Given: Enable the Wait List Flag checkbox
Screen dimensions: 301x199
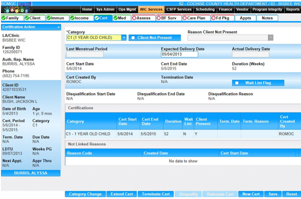Looking at the screenshot, I should 237,83.
